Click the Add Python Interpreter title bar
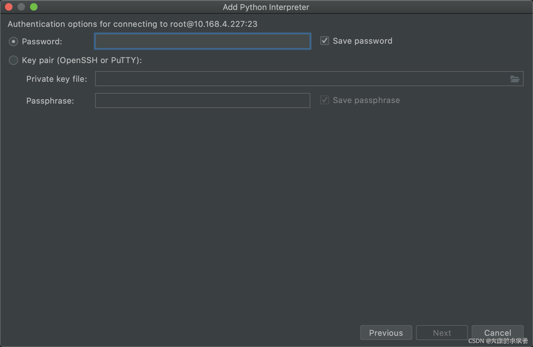 pyautogui.click(x=266, y=7)
